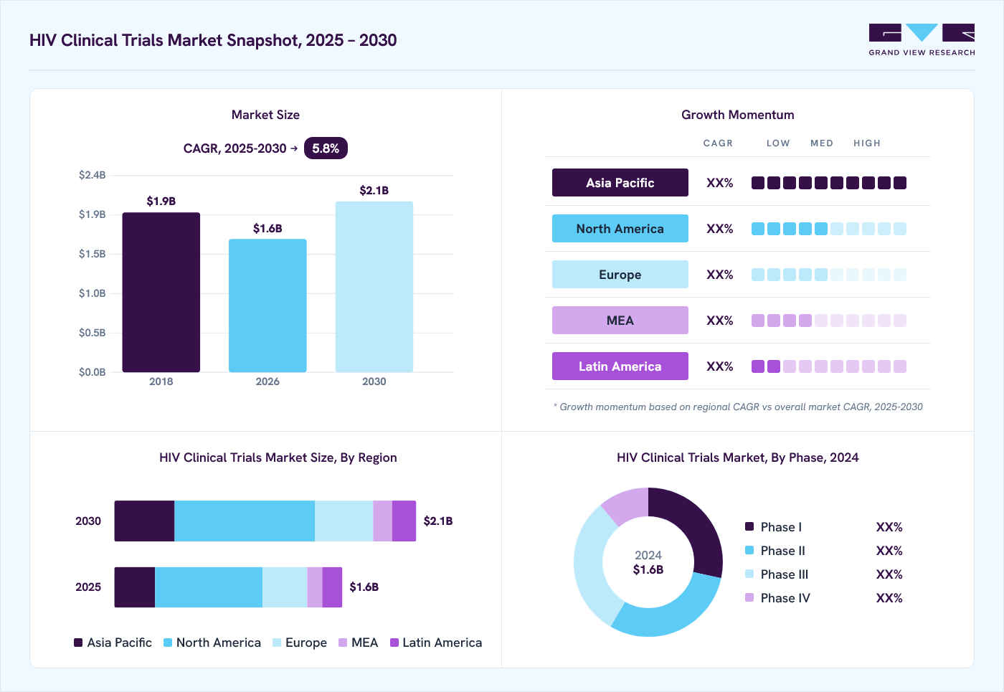Select the North America region label
The height and width of the screenshot is (692, 1004).
click(x=620, y=229)
